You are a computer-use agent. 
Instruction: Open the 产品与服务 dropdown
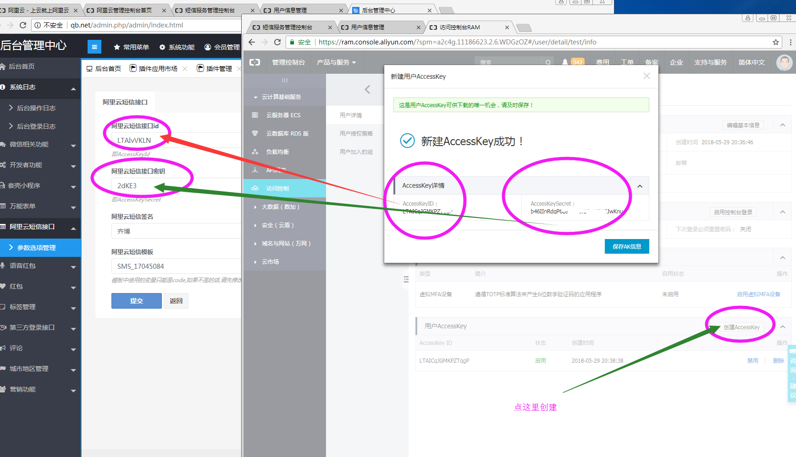point(336,62)
